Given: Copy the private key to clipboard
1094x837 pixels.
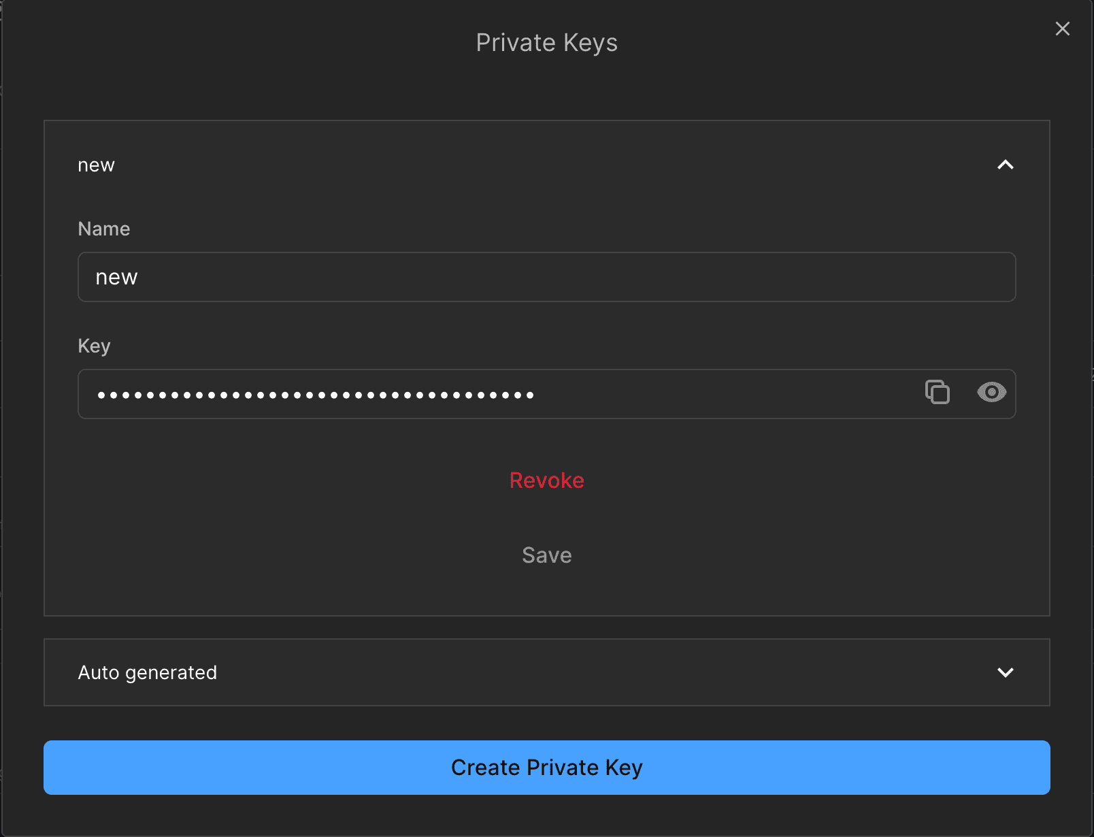Looking at the screenshot, I should click(937, 392).
